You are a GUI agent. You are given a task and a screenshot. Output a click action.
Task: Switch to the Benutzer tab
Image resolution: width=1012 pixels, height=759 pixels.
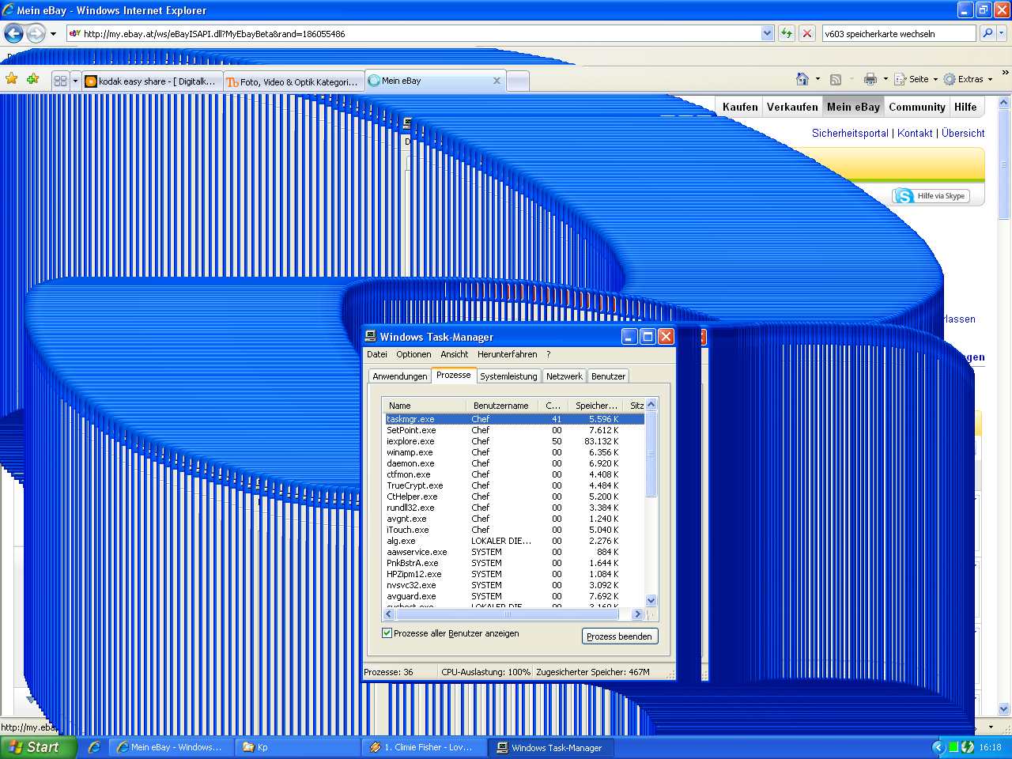pos(608,376)
